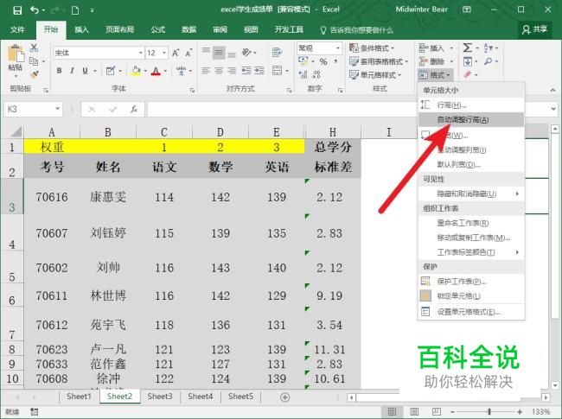Apply fill color to cells

[136, 71]
